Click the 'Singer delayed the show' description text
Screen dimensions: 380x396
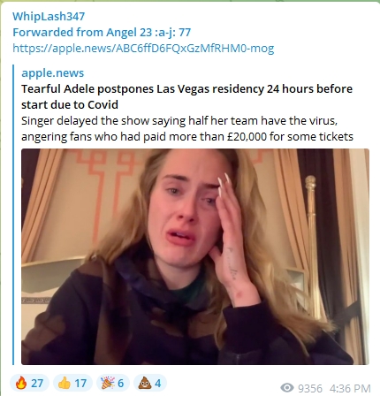coord(187,128)
